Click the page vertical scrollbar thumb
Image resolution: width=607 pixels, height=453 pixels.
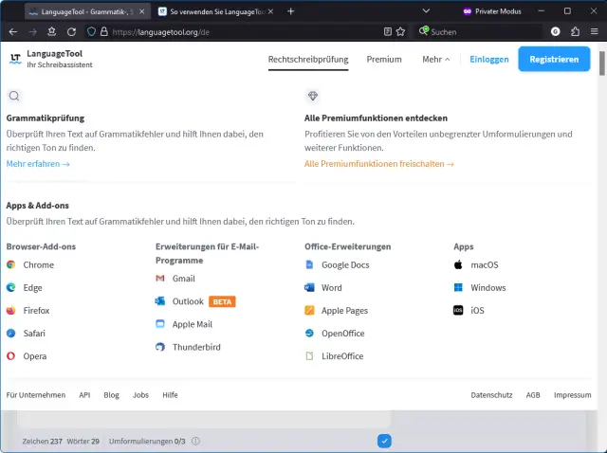(x=602, y=63)
